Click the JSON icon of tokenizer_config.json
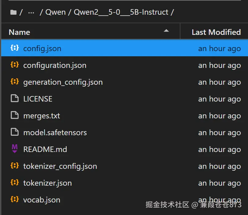248x215 pixels. pos(15,165)
